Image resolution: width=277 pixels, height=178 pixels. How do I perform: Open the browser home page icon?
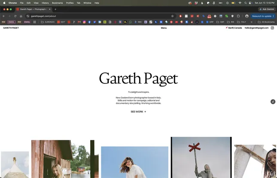[21, 16]
